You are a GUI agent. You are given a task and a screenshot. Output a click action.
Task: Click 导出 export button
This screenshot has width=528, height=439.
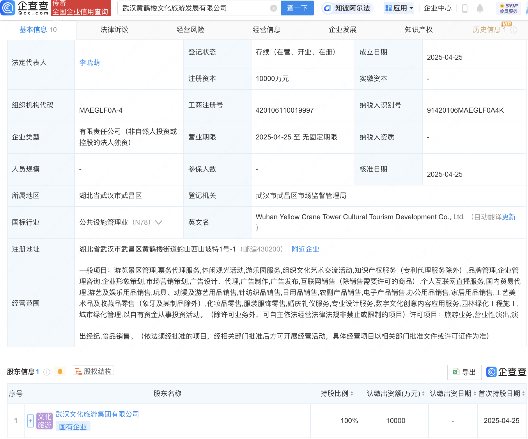465,372
